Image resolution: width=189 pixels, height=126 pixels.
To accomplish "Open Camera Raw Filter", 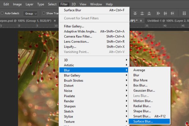I will (x=94, y=36).
